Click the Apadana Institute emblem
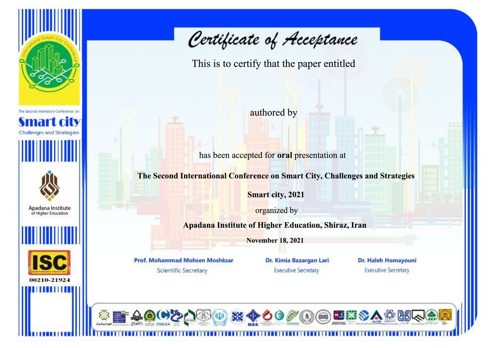The width and height of the screenshot is (493, 348). (x=49, y=186)
